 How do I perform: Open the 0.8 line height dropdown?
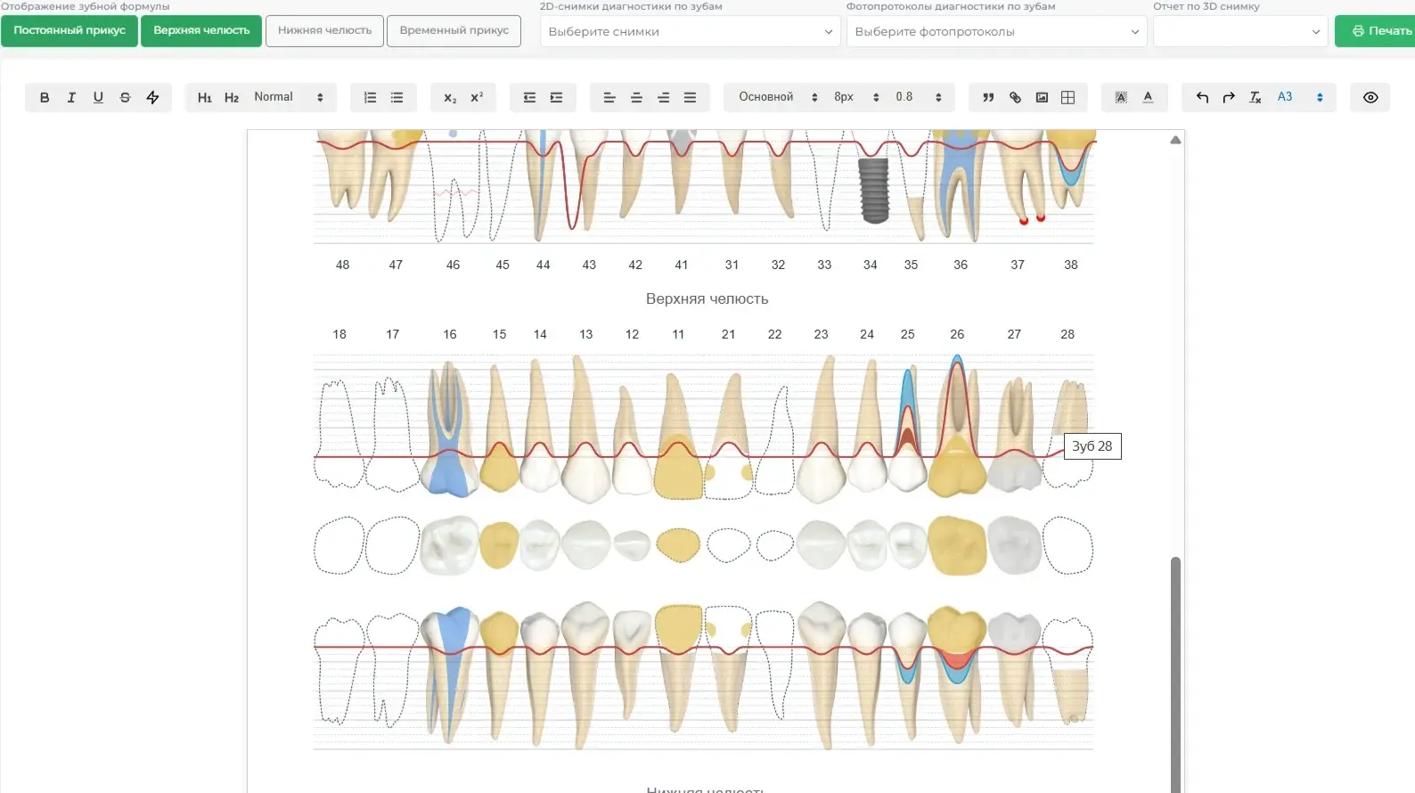pyautogui.click(x=919, y=97)
